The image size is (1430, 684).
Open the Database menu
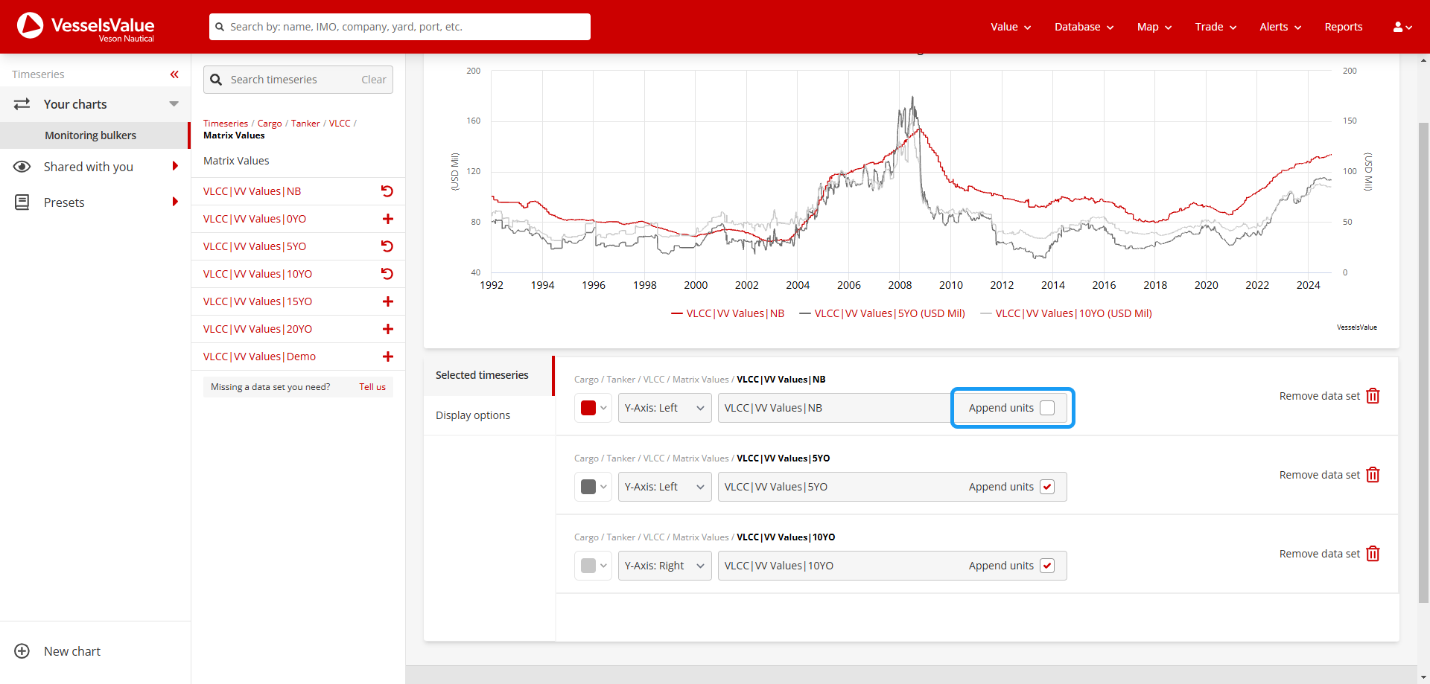coord(1083,27)
